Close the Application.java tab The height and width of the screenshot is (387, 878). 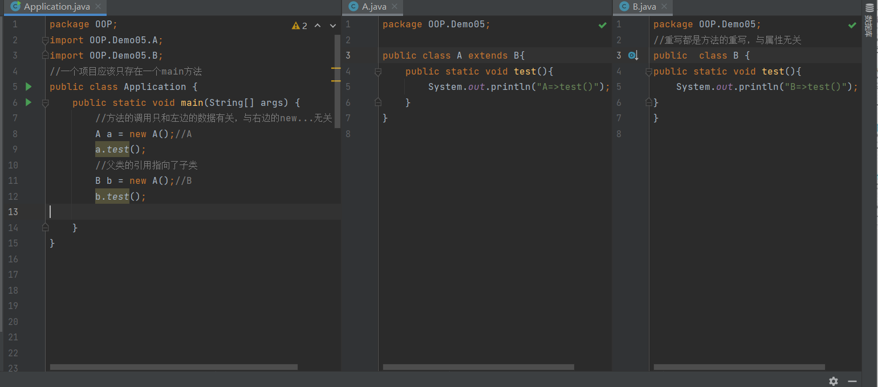tap(98, 7)
